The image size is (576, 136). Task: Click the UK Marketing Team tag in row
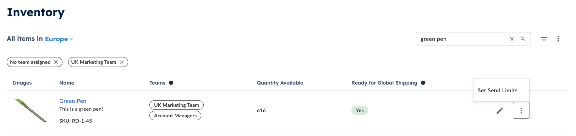point(176,105)
